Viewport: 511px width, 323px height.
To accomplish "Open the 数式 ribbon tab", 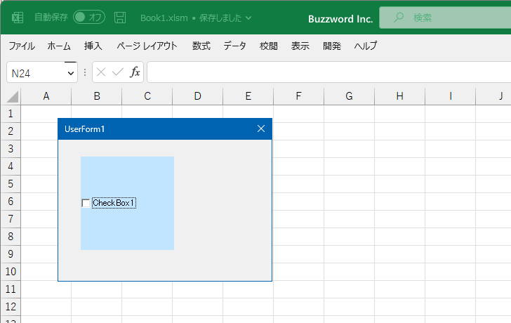I will (x=201, y=46).
